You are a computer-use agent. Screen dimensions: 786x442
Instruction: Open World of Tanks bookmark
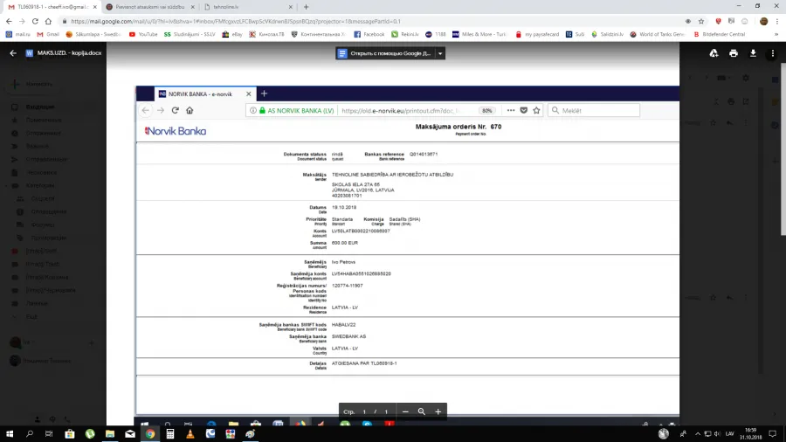(x=657, y=35)
